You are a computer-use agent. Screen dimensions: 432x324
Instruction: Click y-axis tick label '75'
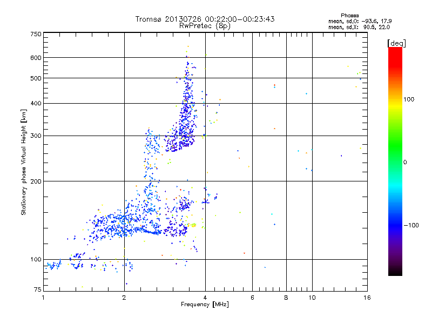pyautogui.click(x=37, y=289)
